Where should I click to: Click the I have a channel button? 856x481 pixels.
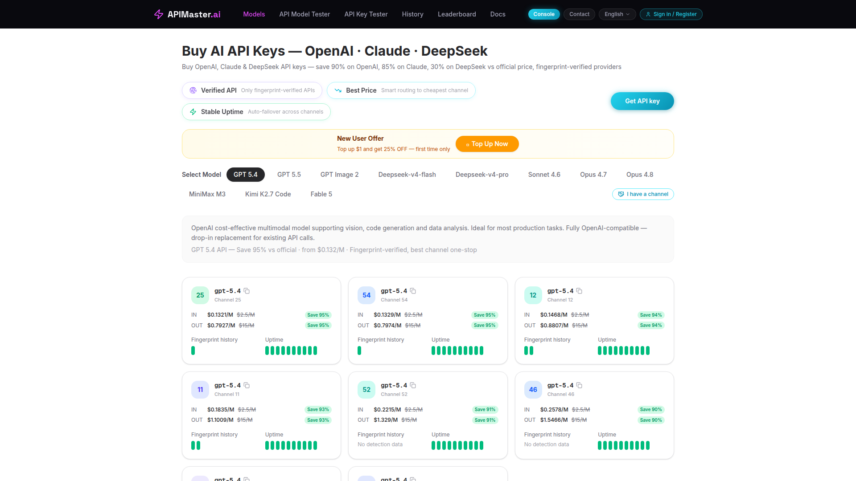pyautogui.click(x=643, y=194)
